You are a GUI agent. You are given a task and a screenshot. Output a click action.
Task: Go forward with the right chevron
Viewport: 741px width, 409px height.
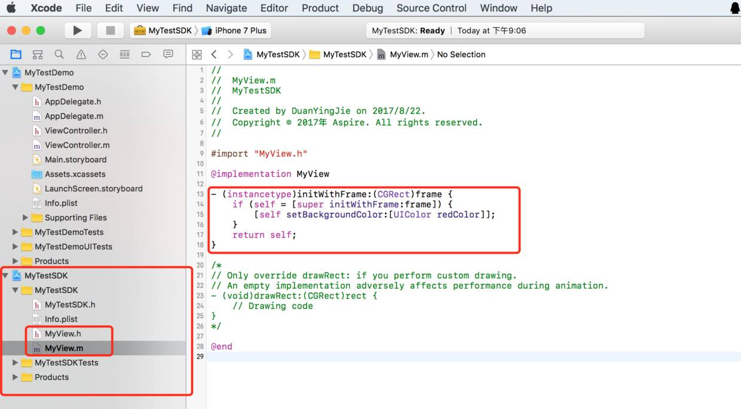(x=230, y=54)
